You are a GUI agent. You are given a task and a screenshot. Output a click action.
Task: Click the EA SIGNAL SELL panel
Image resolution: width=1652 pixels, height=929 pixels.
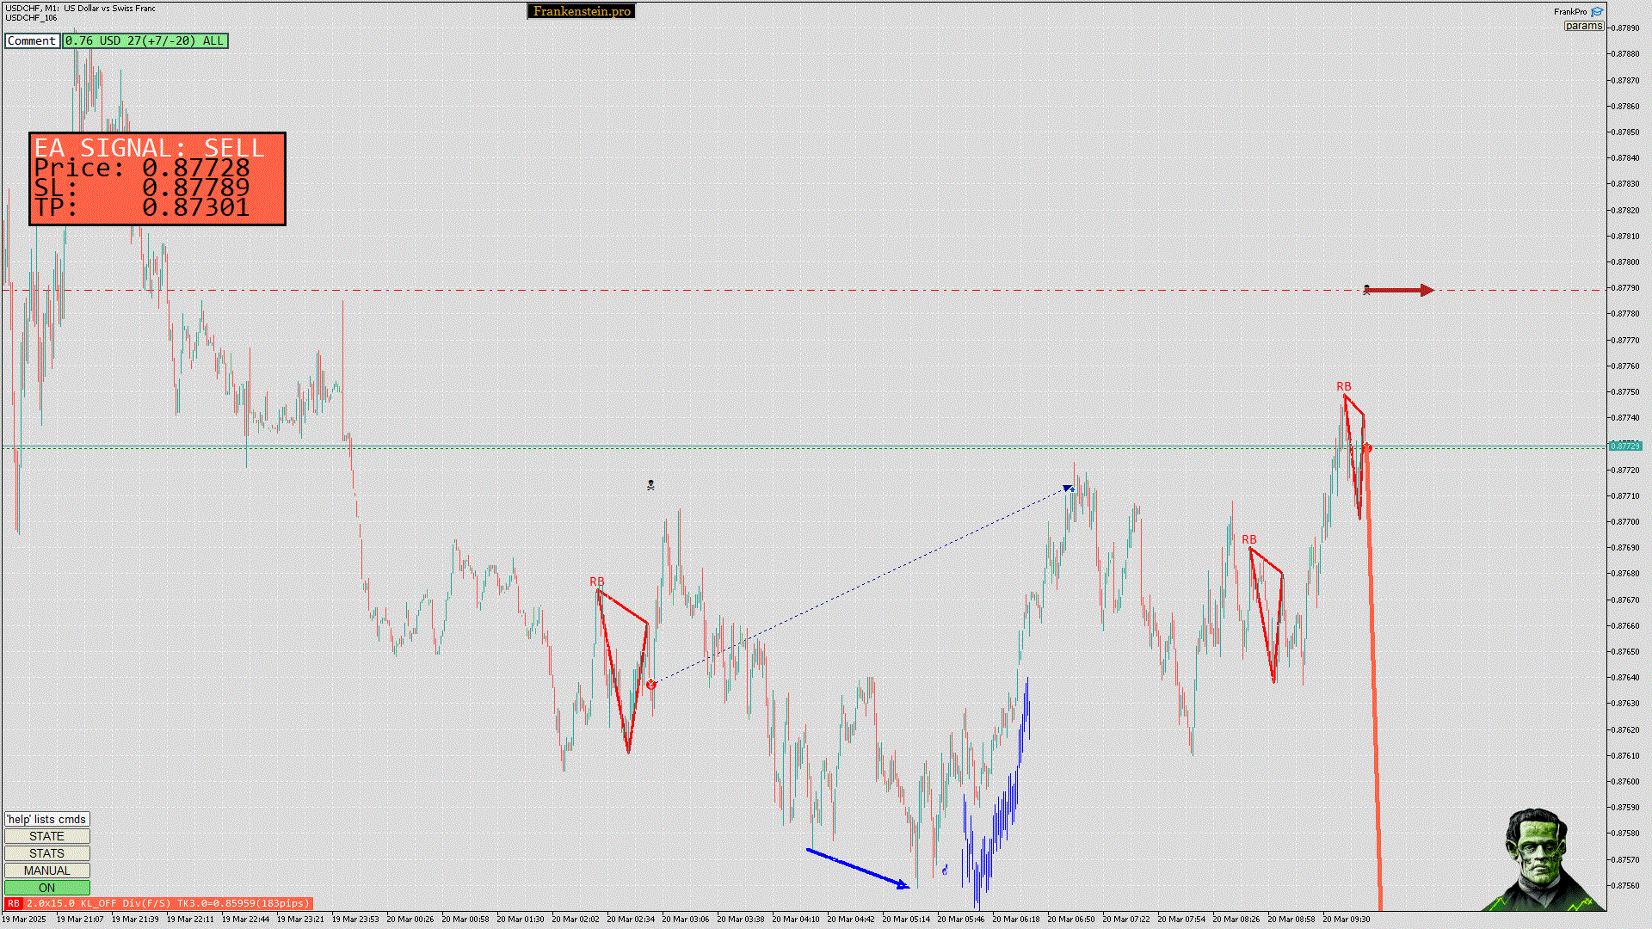[x=157, y=179]
